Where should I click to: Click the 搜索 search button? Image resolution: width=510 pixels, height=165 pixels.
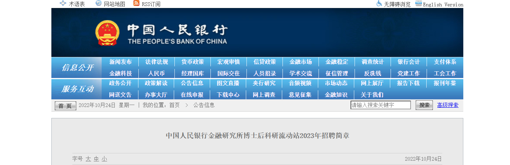(x=424, y=105)
